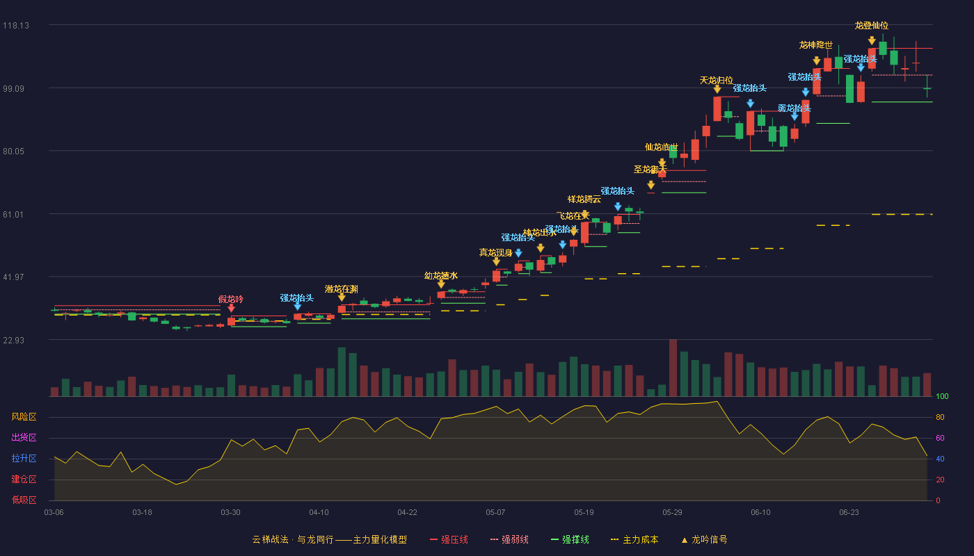This screenshot has width=974, height=556.
Task: Click blue arrow under 强龙抬头 beside 祥龙腾云
Action: click(618, 206)
